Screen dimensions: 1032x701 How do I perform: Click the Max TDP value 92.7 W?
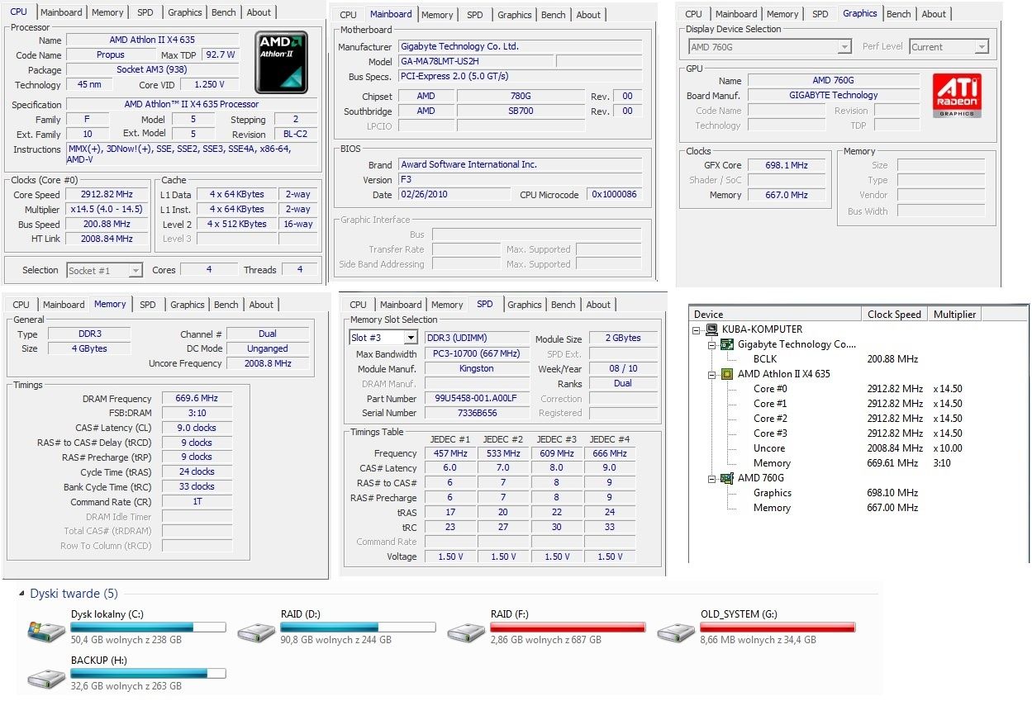(x=221, y=54)
